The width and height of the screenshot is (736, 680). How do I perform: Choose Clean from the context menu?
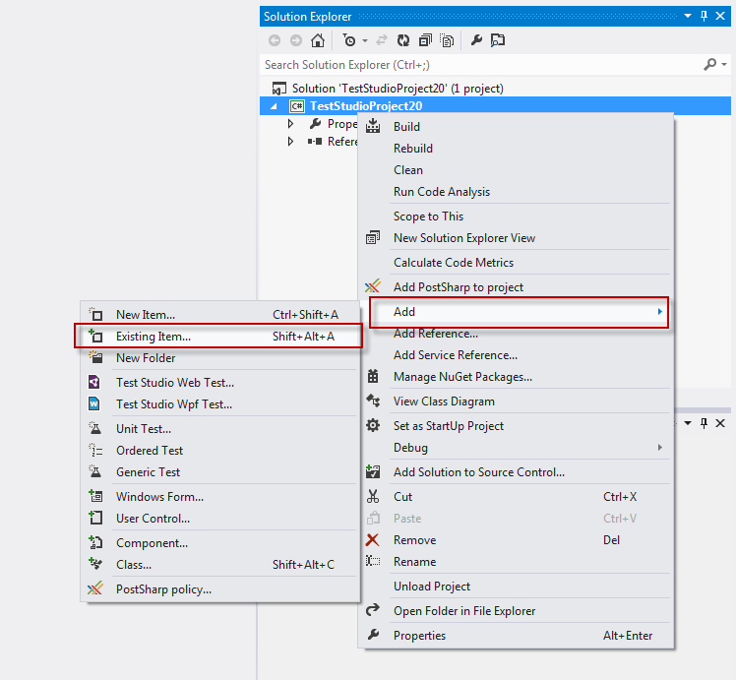point(516,170)
